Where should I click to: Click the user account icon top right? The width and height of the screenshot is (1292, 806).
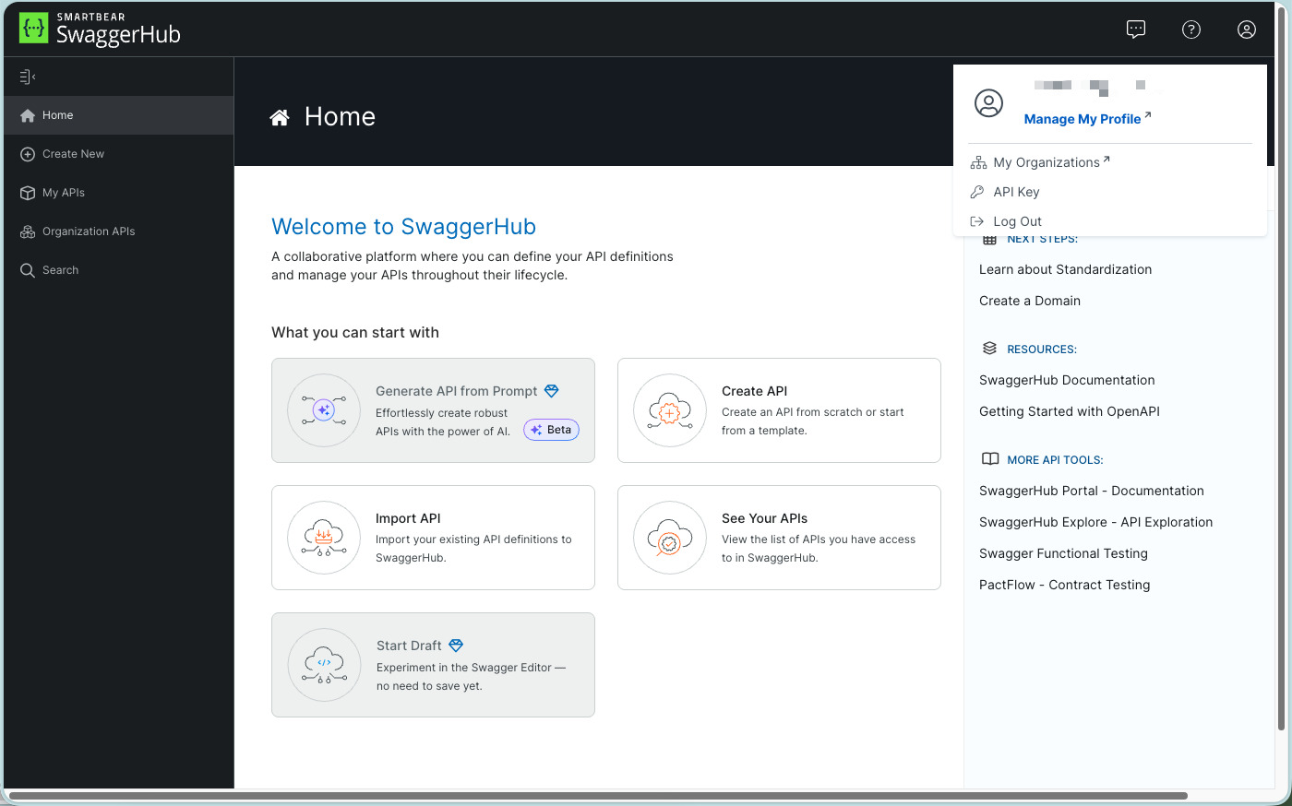1247,29
